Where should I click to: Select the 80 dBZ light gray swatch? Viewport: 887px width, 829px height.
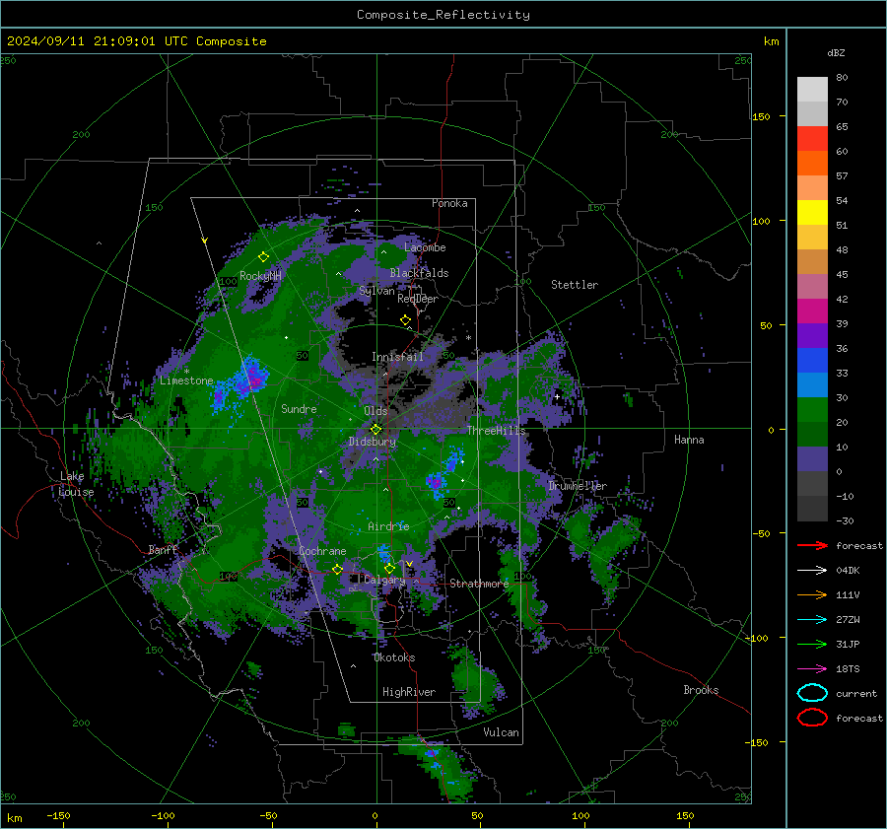tap(812, 89)
